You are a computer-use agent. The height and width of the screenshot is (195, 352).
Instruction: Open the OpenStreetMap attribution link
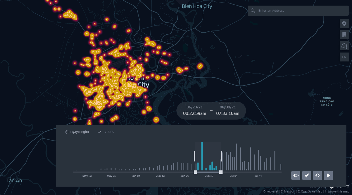[310, 192]
